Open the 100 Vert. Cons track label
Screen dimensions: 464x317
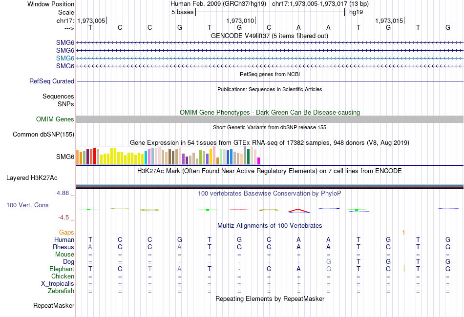tap(27, 205)
